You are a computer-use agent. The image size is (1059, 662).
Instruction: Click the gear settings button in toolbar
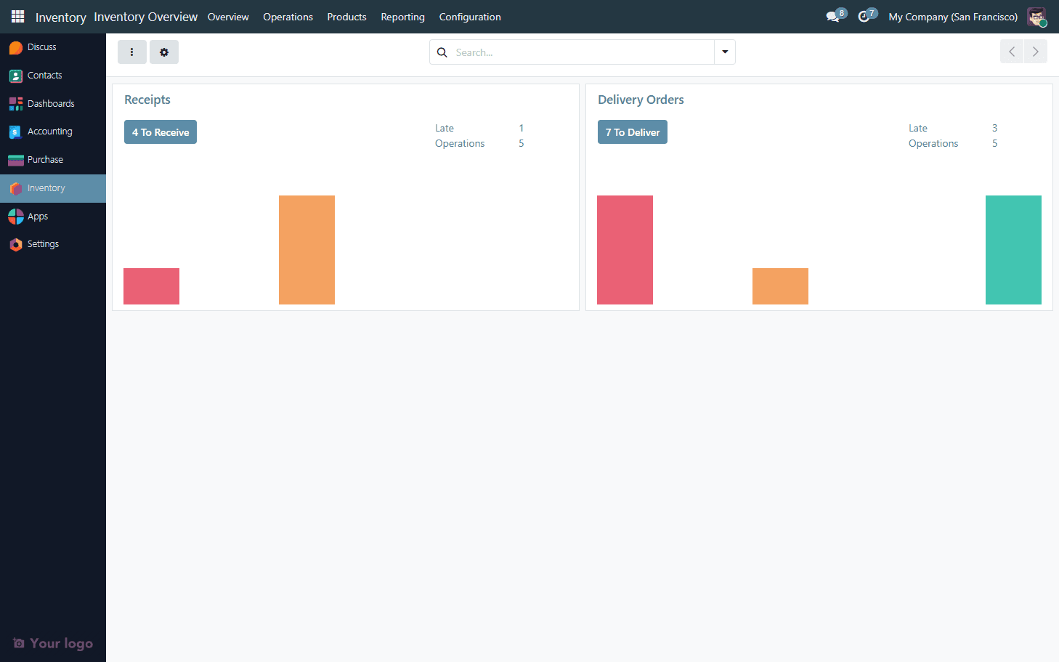164,52
